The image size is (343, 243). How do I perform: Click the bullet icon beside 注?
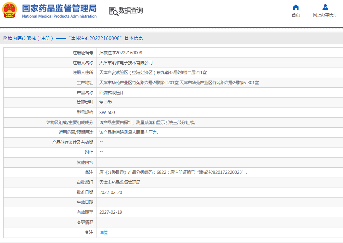click(x=87, y=232)
